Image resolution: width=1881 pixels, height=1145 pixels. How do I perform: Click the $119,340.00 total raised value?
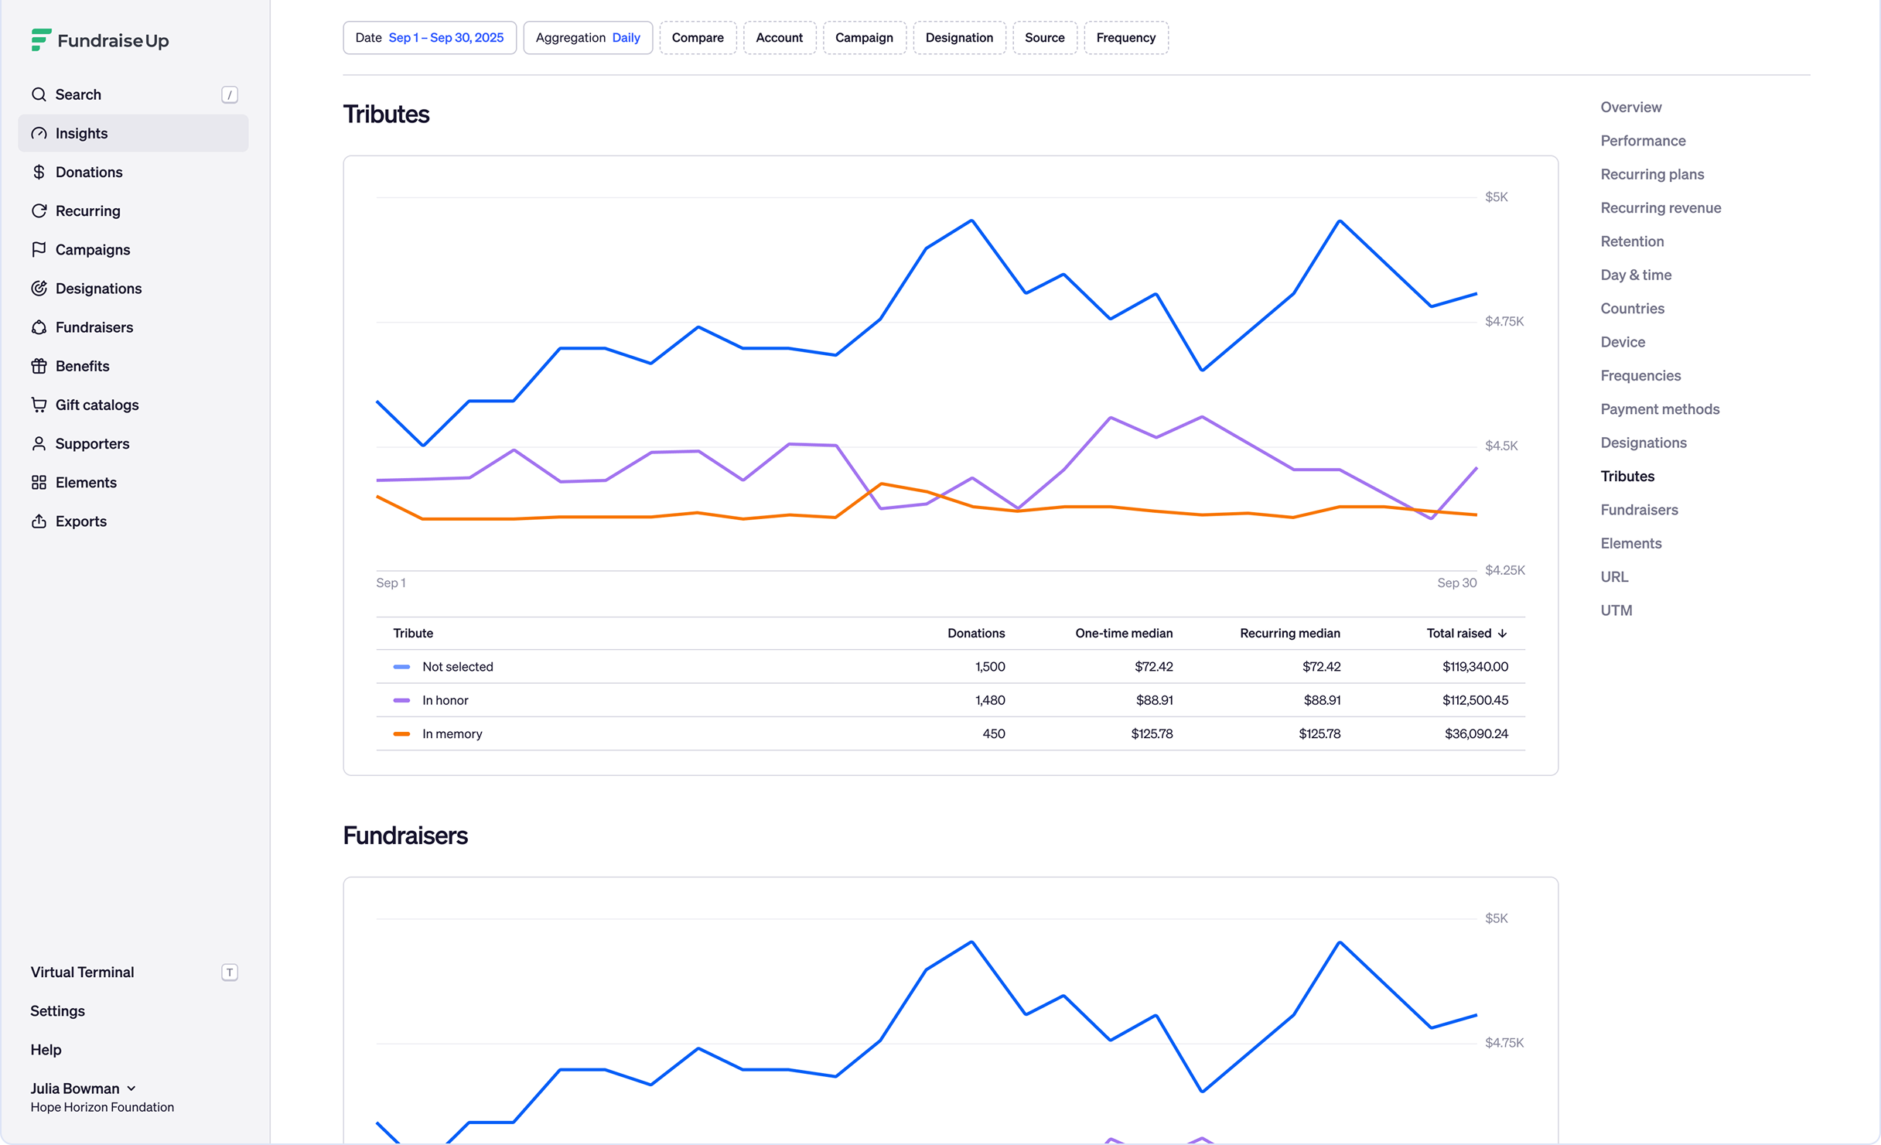click(1475, 666)
